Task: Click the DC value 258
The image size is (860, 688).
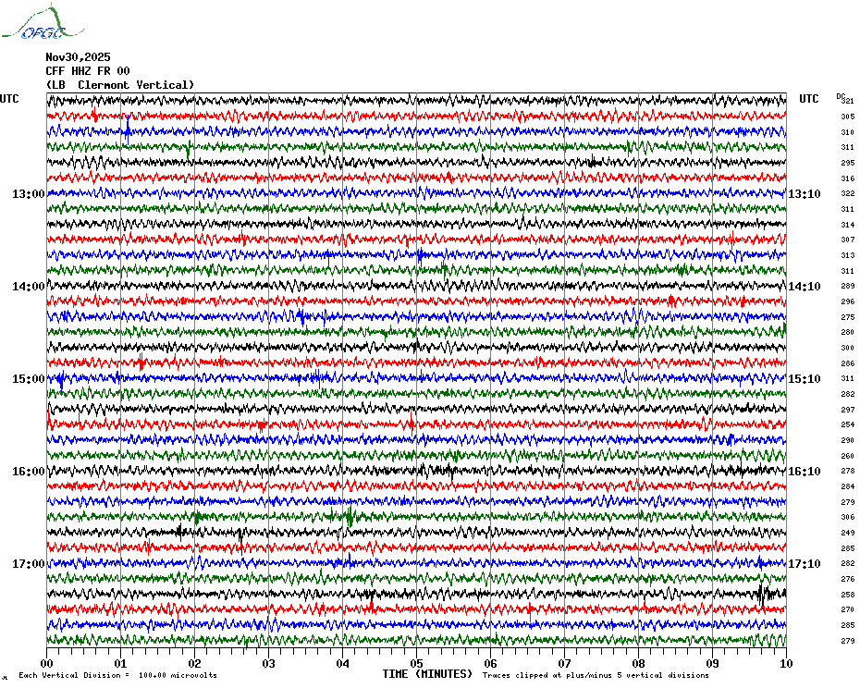Action: [x=848, y=595]
